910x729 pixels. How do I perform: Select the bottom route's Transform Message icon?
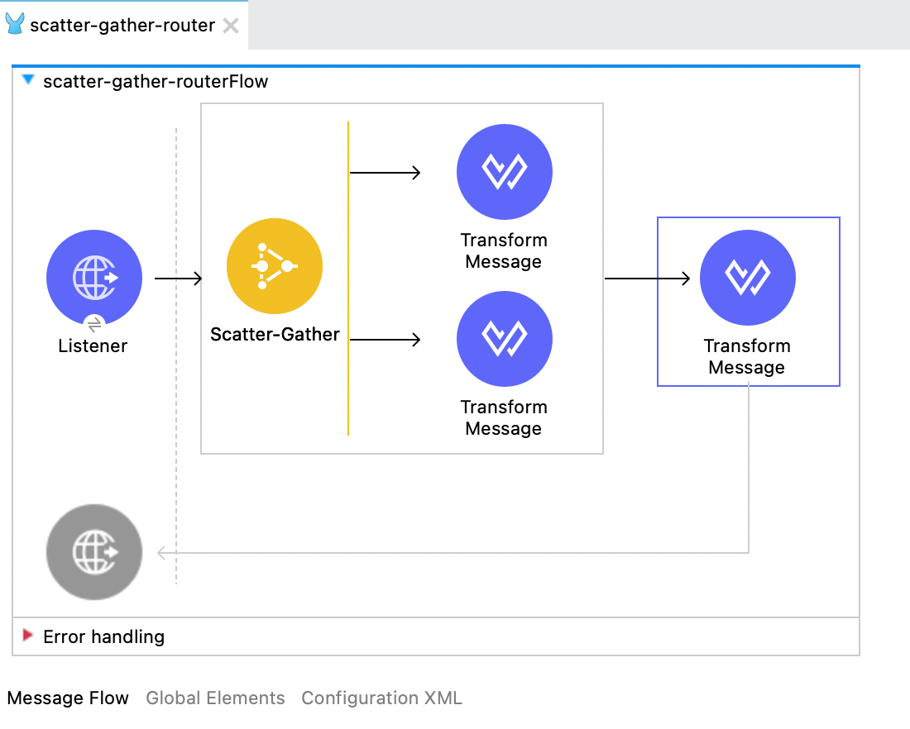click(x=504, y=339)
